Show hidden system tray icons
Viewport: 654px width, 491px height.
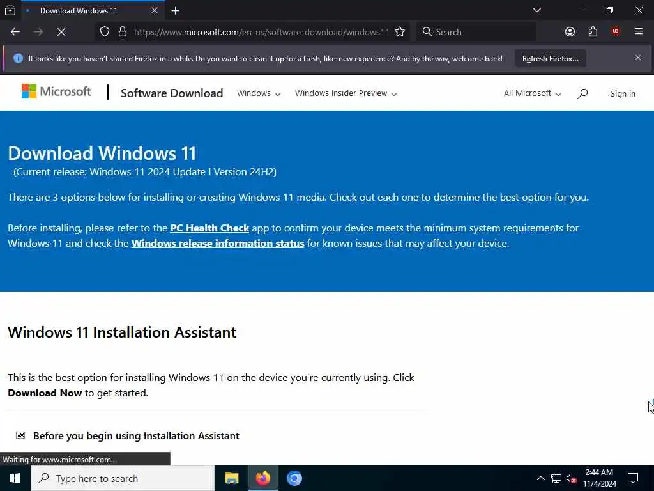pyautogui.click(x=540, y=478)
